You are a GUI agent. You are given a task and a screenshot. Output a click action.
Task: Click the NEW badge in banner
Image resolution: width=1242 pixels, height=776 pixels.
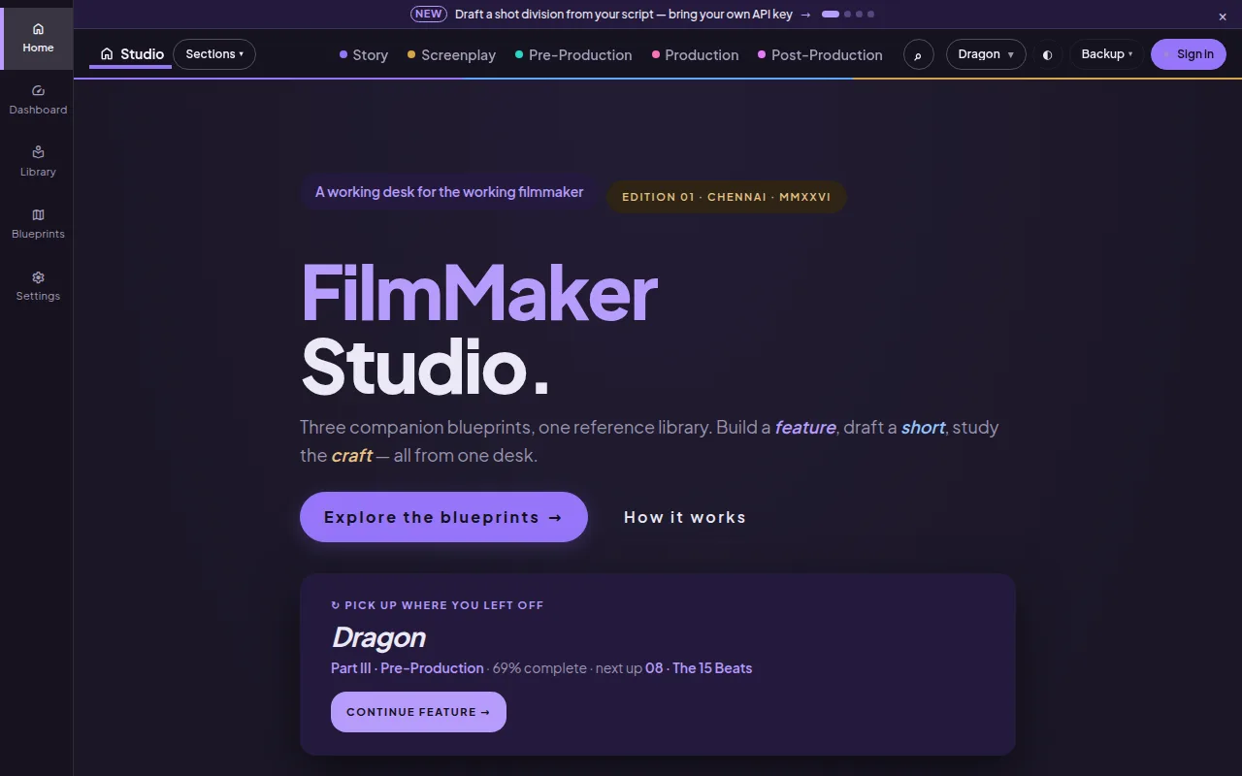pos(429,15)
